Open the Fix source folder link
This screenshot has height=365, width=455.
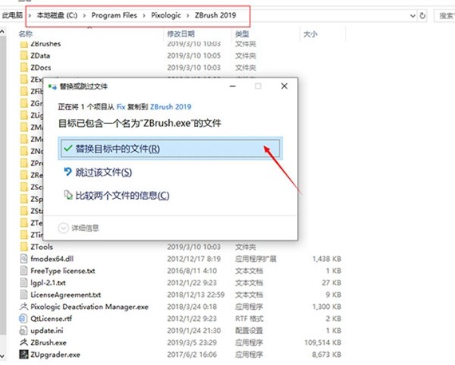click(x=121, y=107)
